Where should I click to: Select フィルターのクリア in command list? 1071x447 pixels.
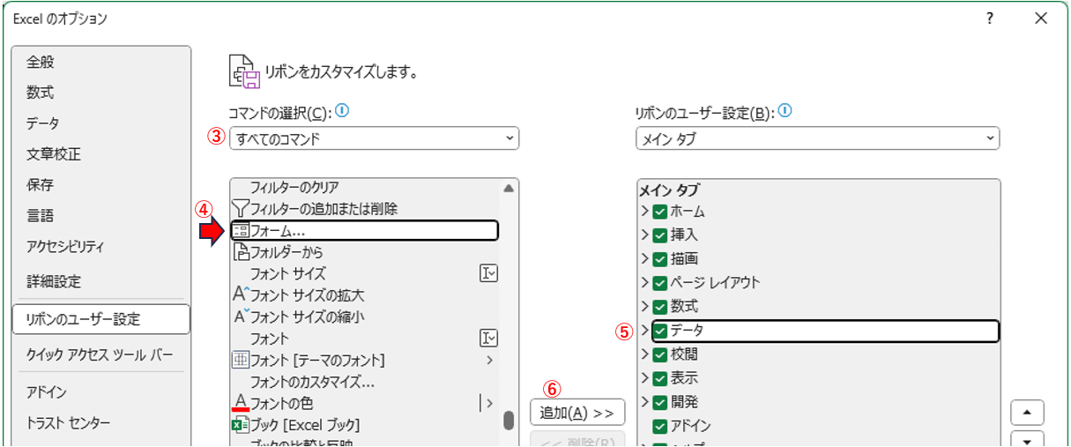coord(365,188)
